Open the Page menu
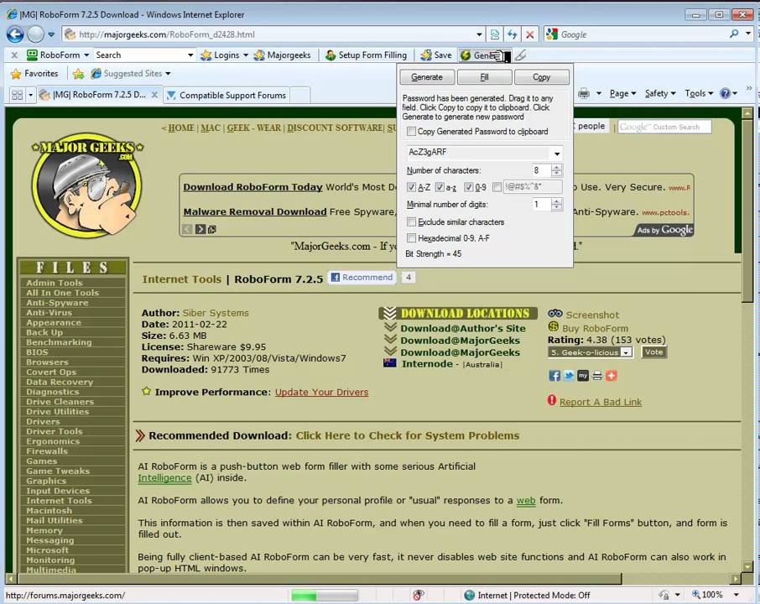The width and height of the screenshot is (760, 604). (622, 93)
